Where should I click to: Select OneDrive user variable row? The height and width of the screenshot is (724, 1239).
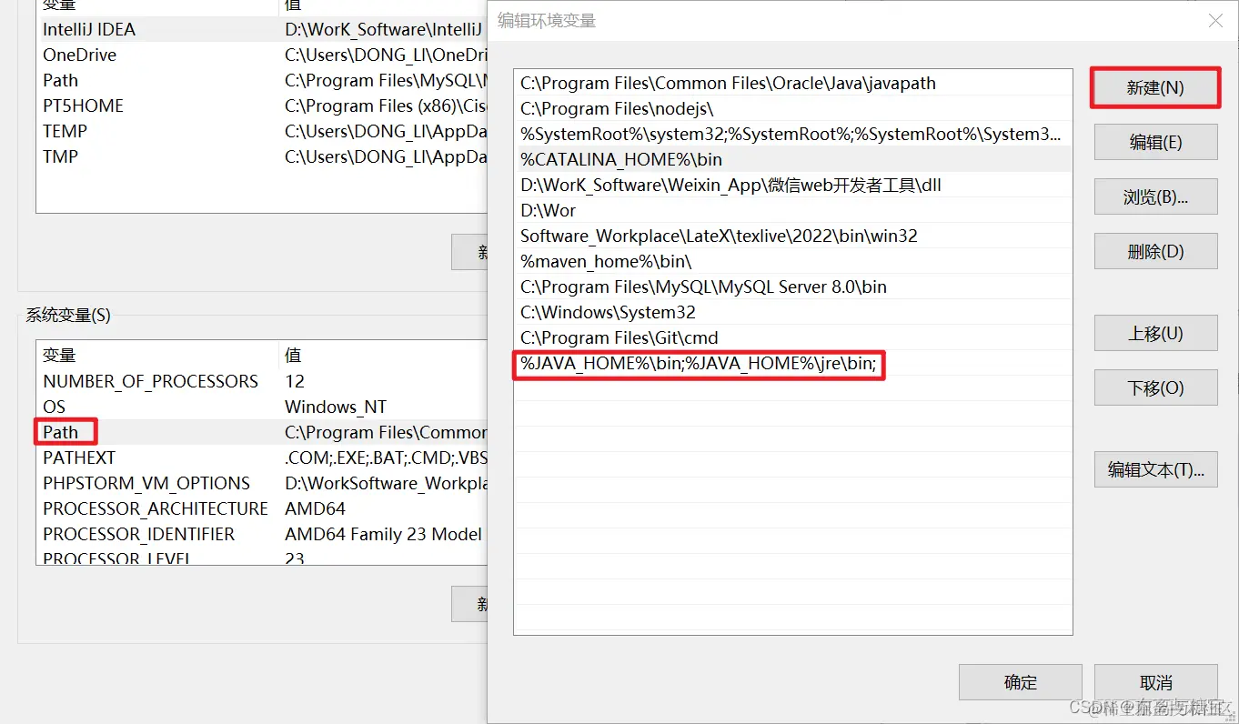[x=262, y=55]
